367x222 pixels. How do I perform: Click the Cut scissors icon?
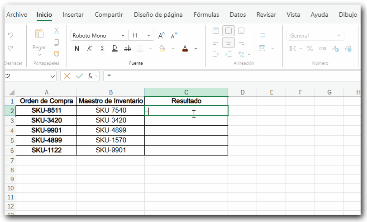tap(57, 31)
